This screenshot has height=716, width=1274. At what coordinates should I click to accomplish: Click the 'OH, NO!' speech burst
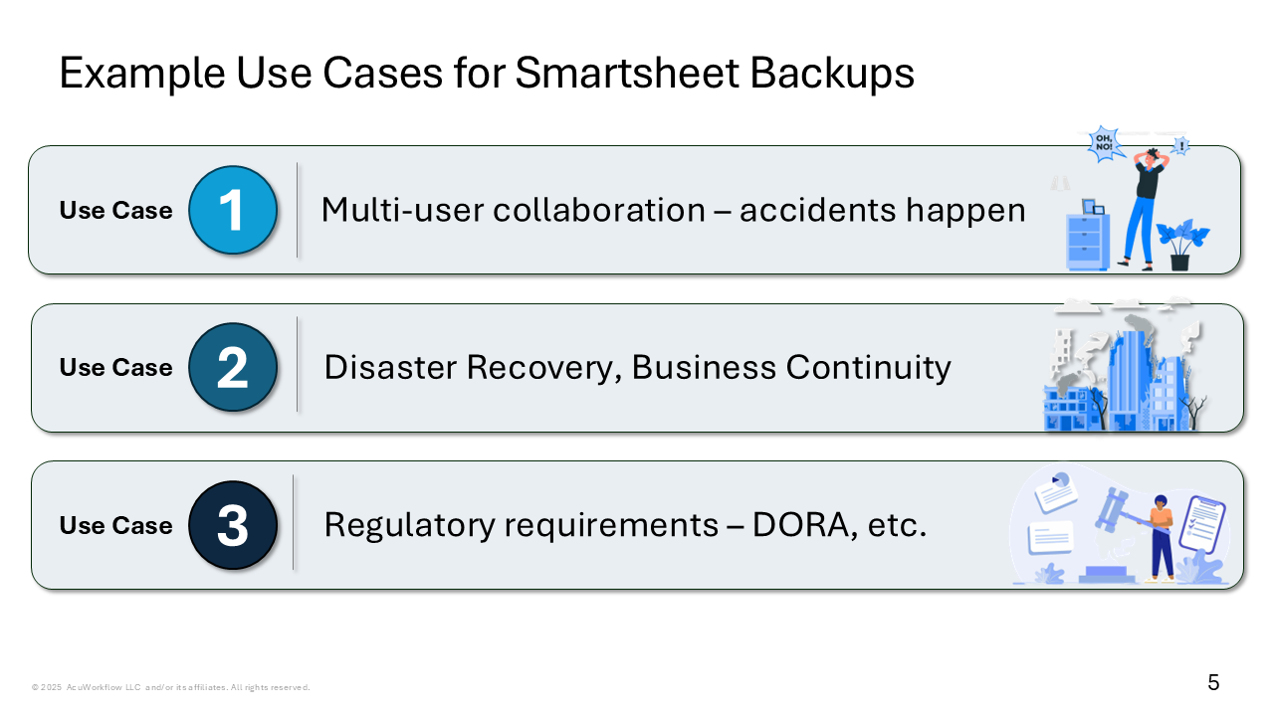point(1103,141)
